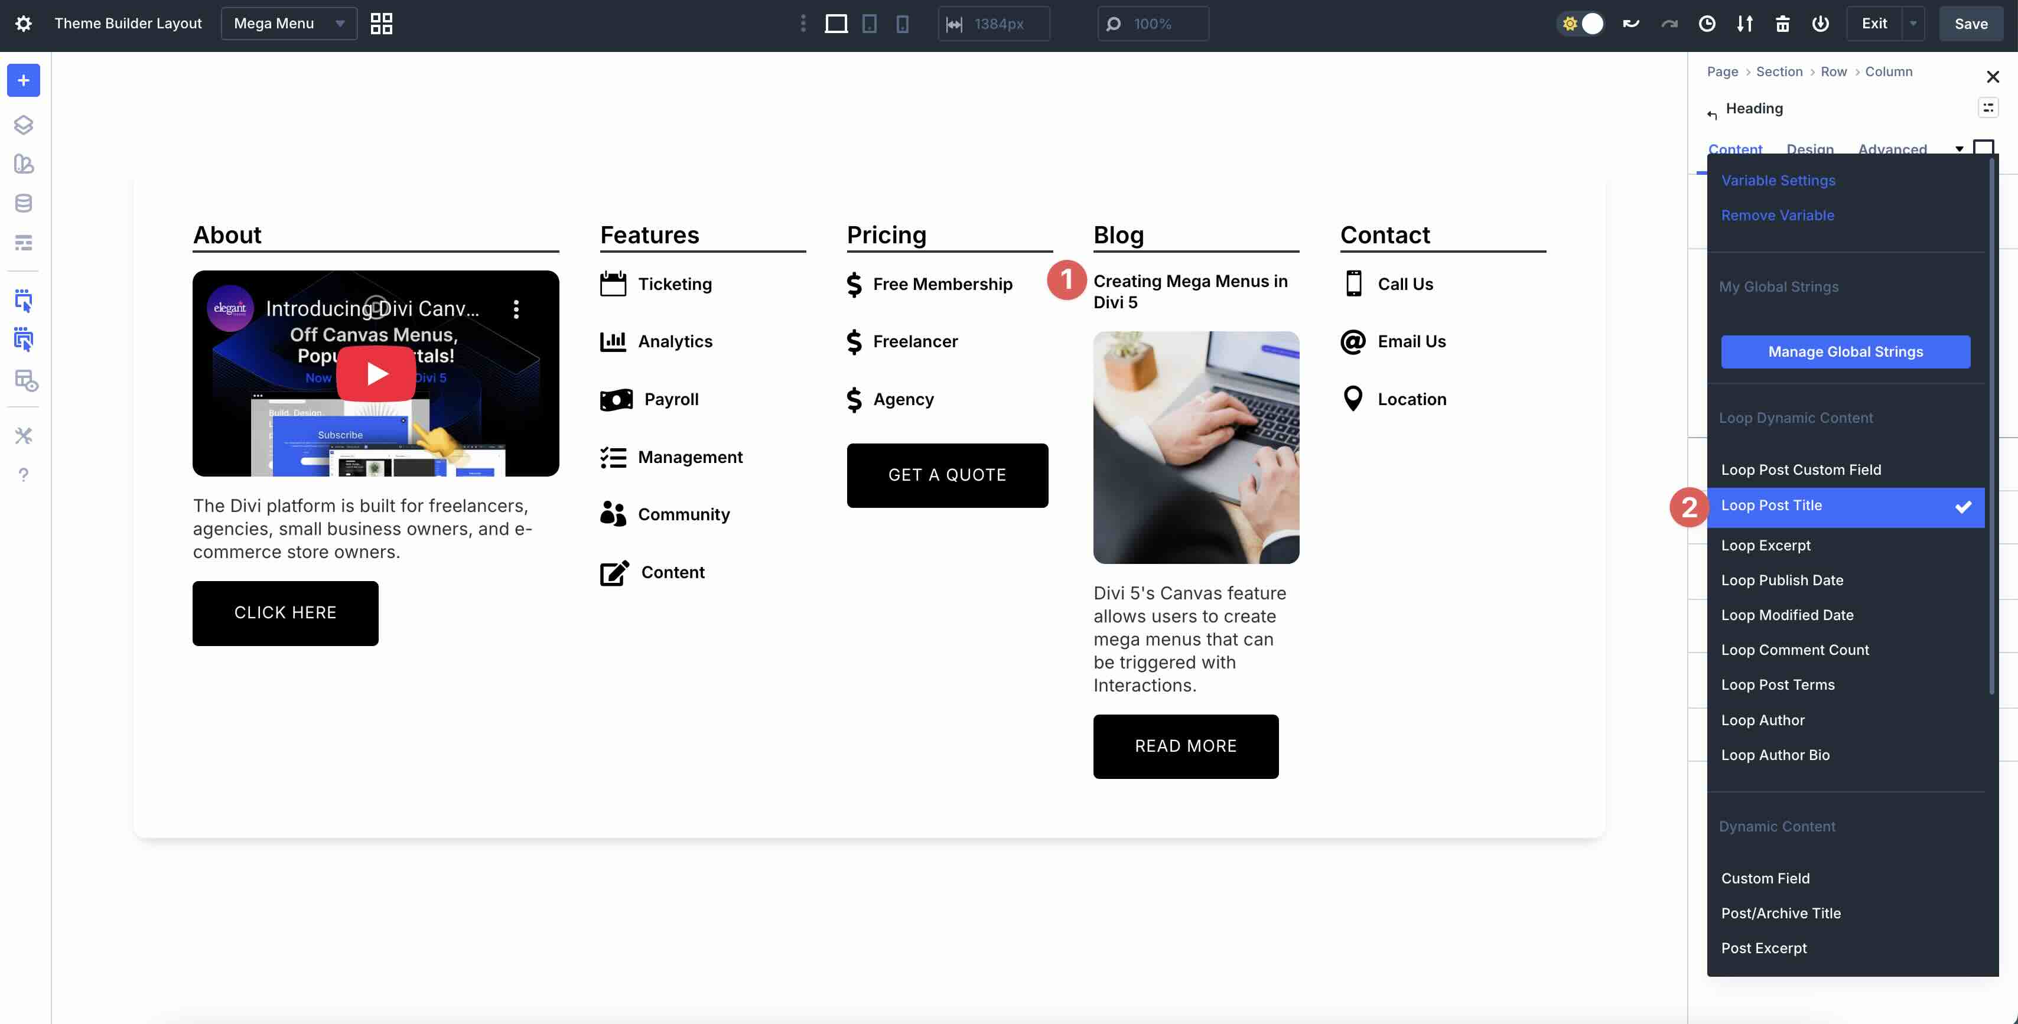Click the Undo arrow in the toolbar
This screenshot has width=2018, height=1024.
(x=1630, y=24)
